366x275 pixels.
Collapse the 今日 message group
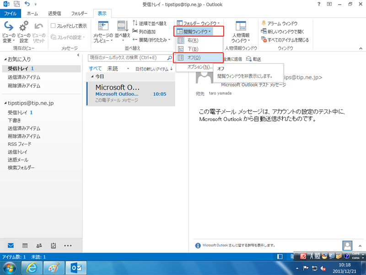(92, 77)
